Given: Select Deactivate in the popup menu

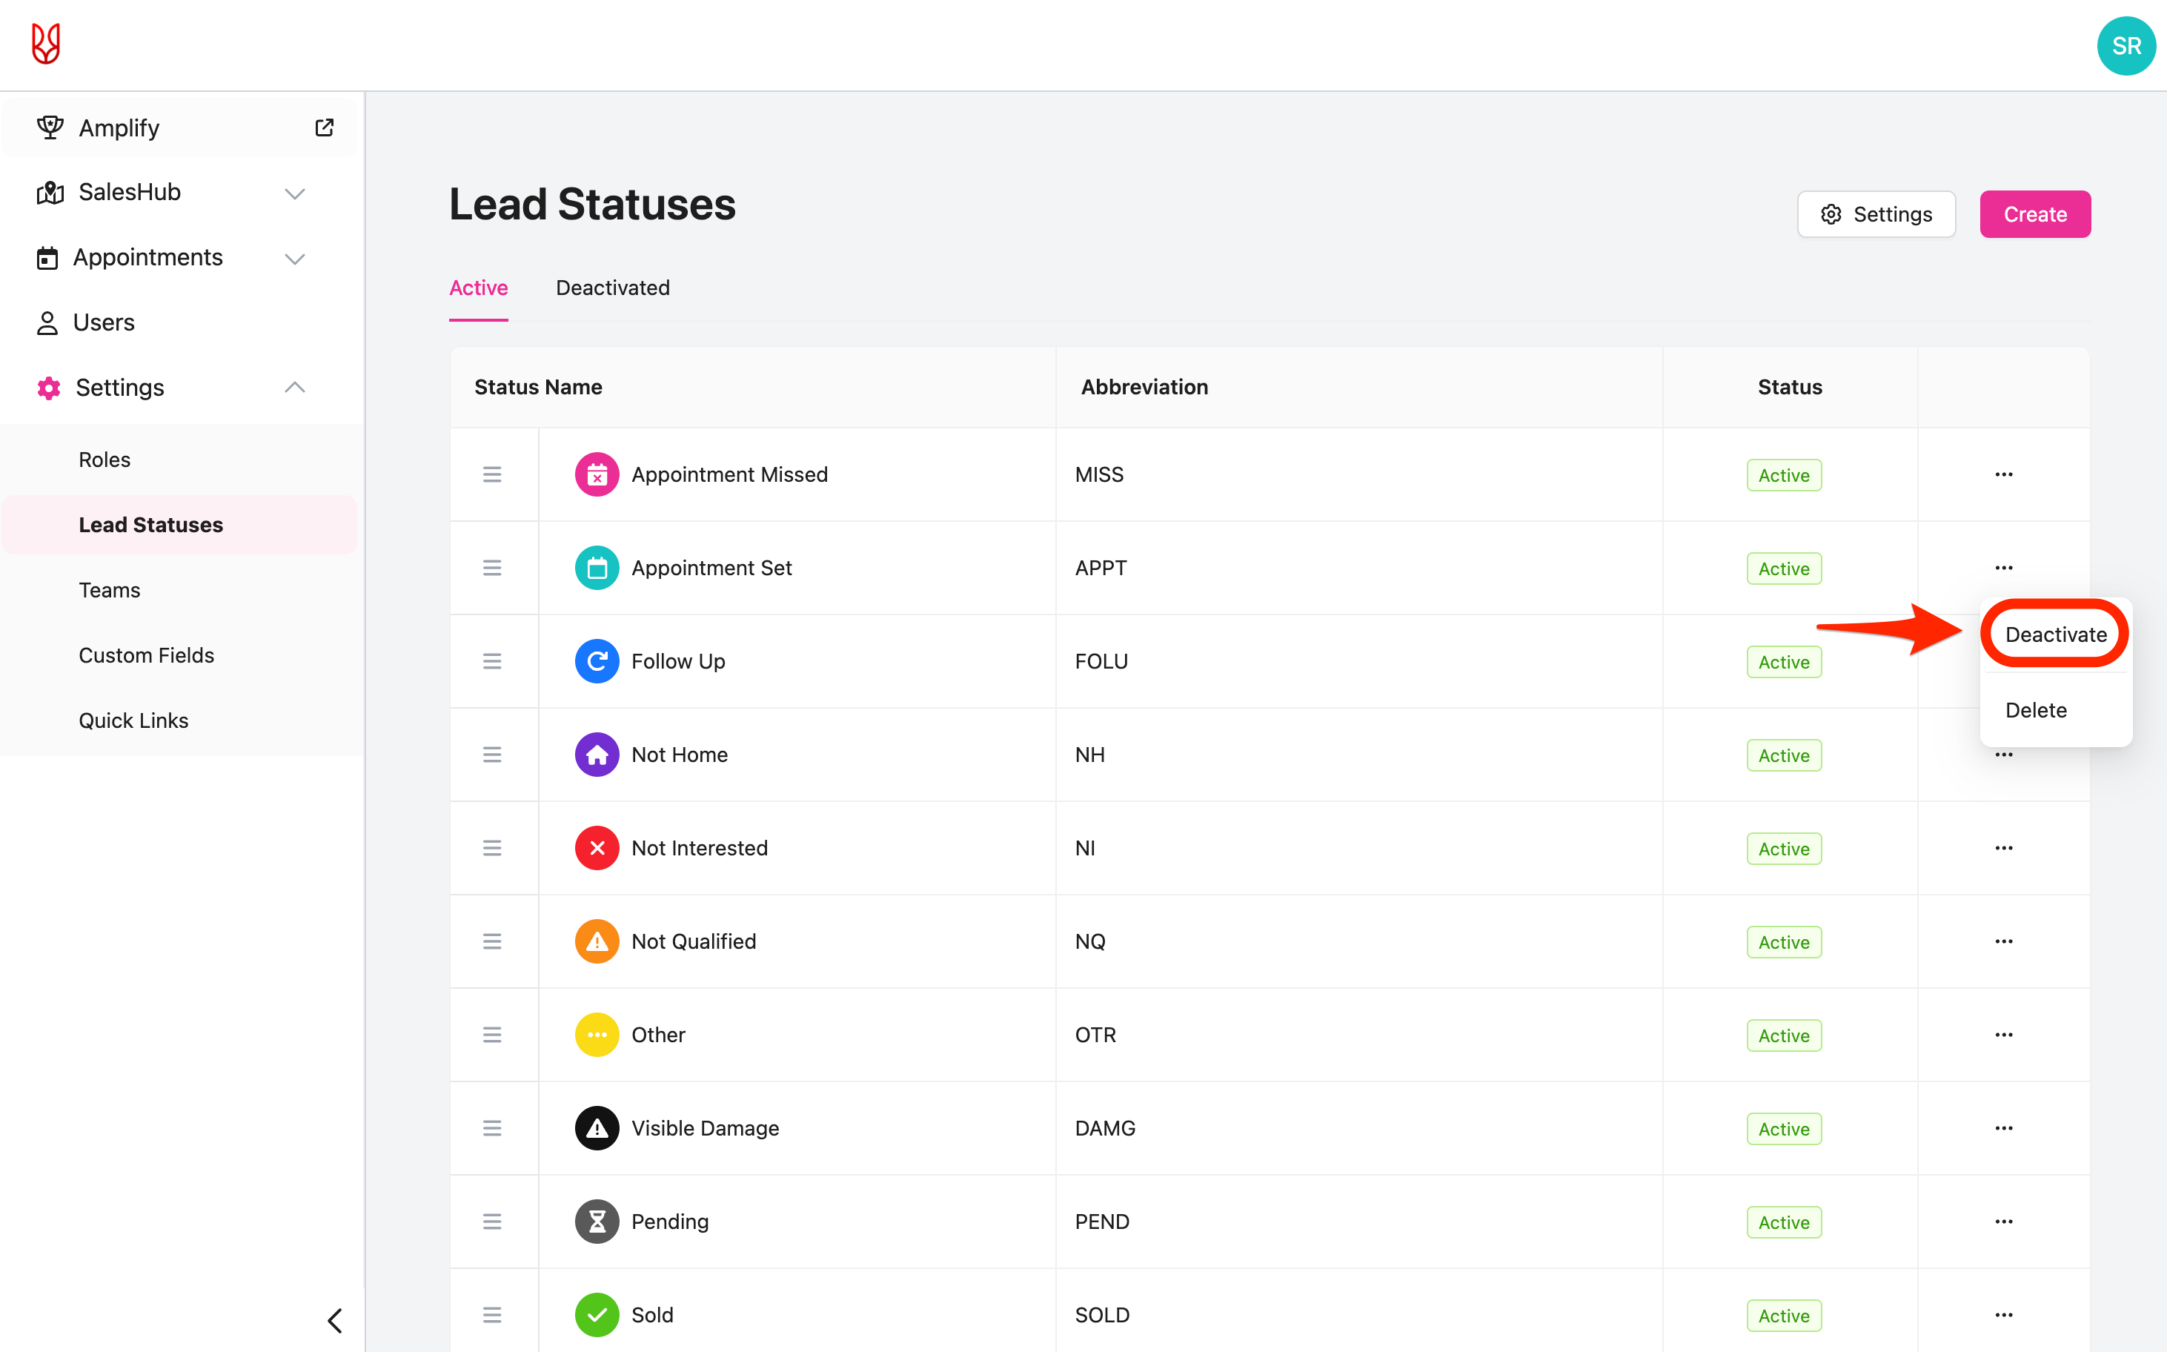Looking at the screenshot, I should point(2055,635).
